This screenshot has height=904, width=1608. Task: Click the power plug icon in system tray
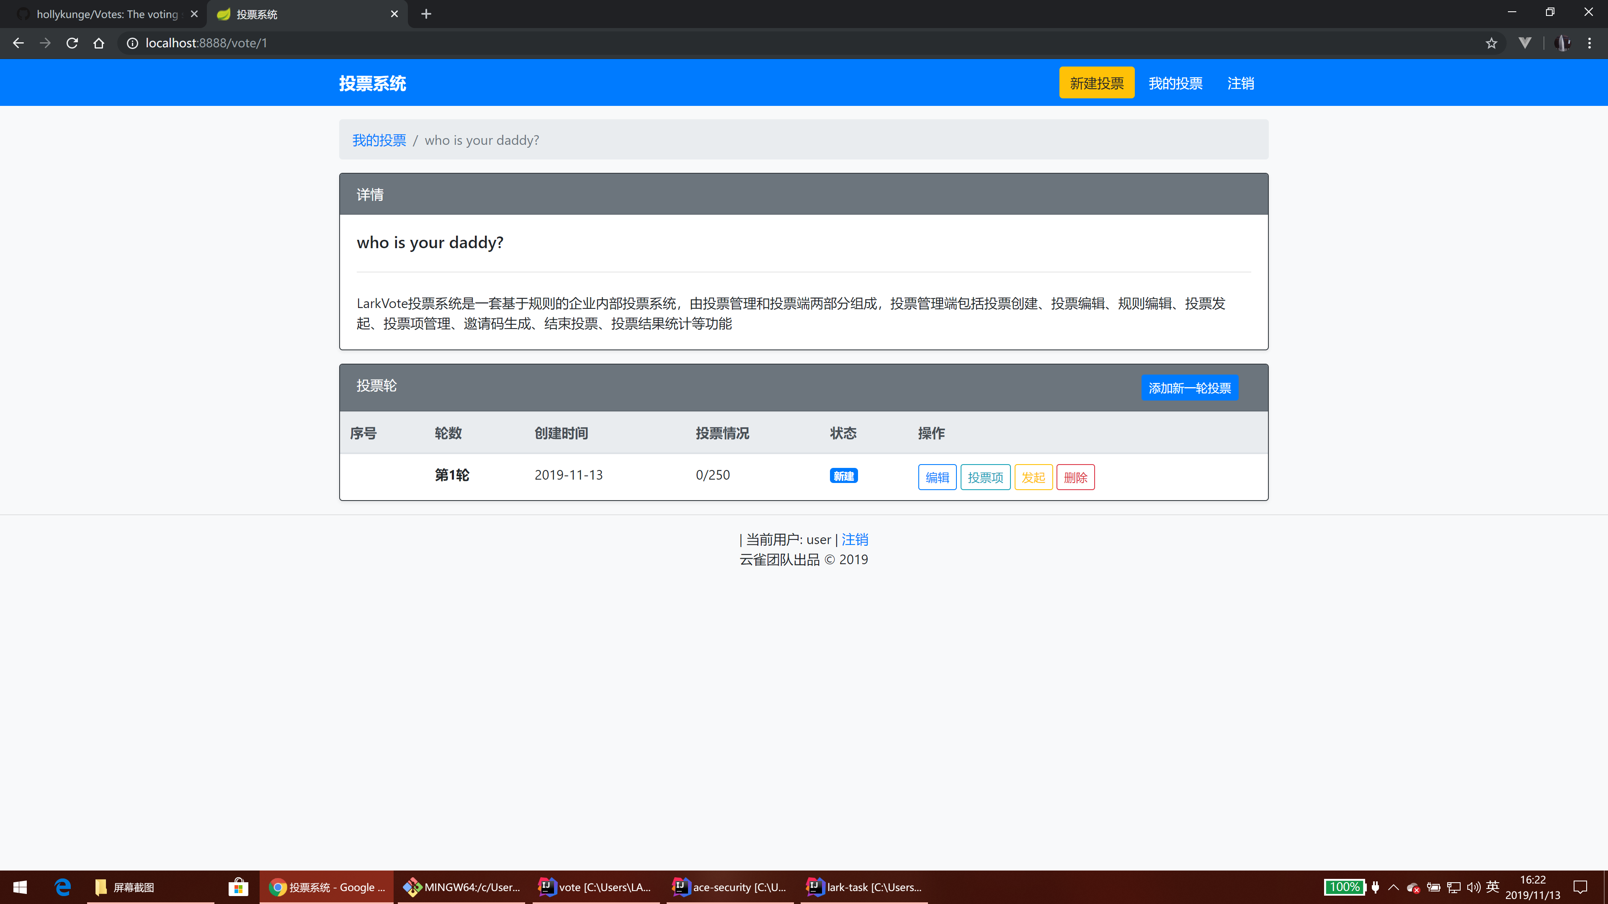[1376, 887]
